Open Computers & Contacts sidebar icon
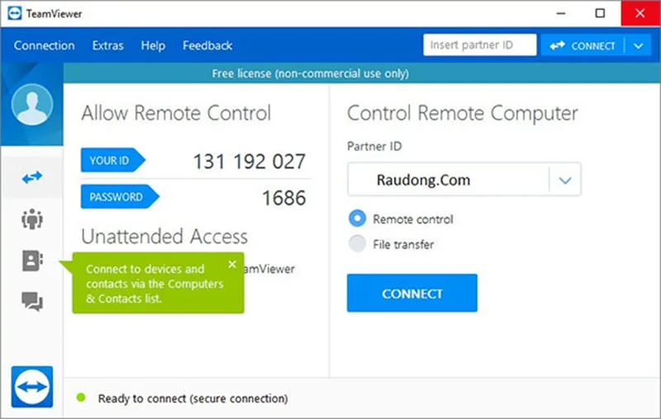661x419 pixels. tap(32, 261)
